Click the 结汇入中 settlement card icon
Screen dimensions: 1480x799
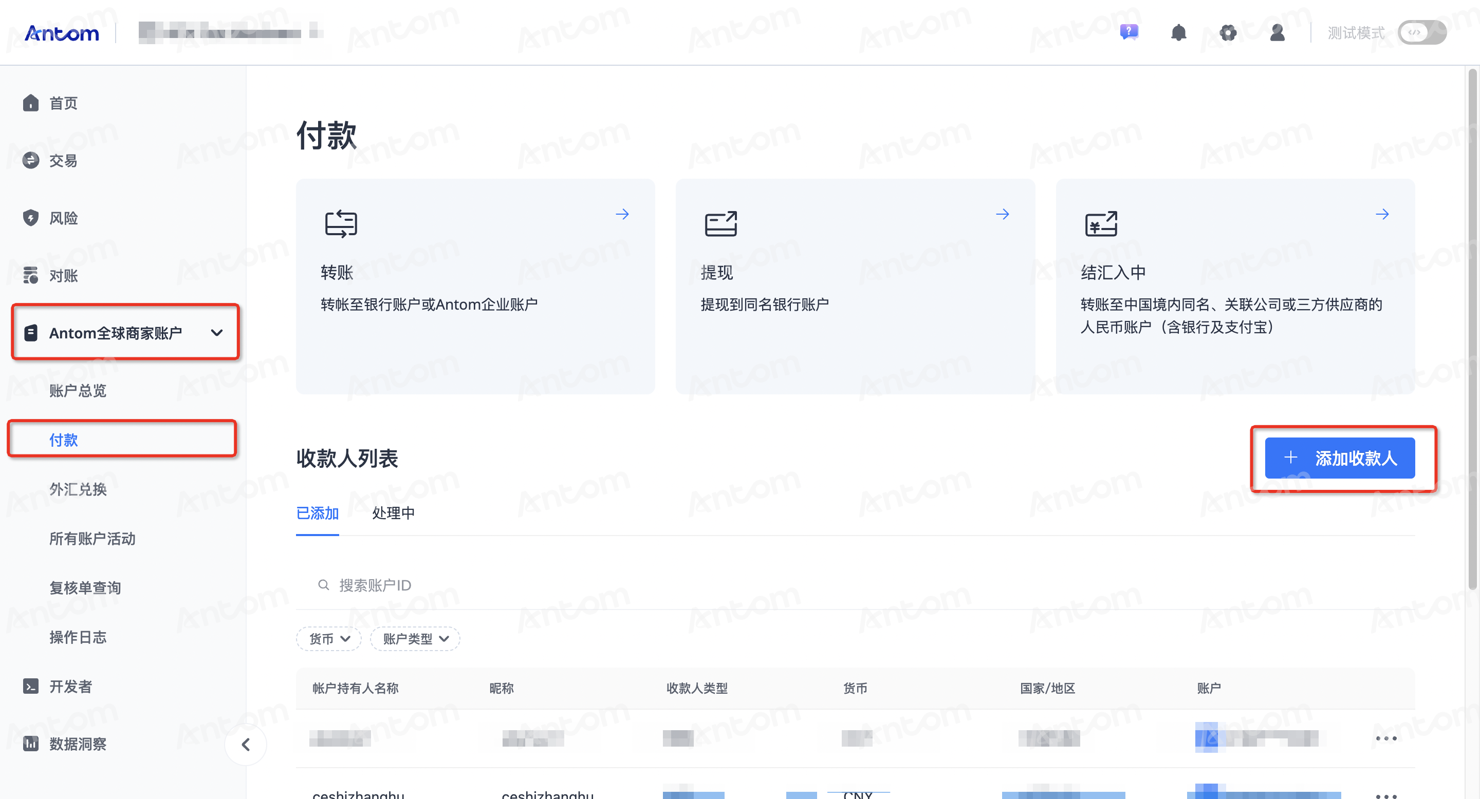1101,224
